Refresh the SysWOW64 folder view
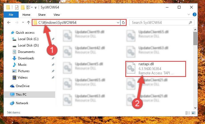The height and width of the screenshot is (124, 205). pos(123,22)
